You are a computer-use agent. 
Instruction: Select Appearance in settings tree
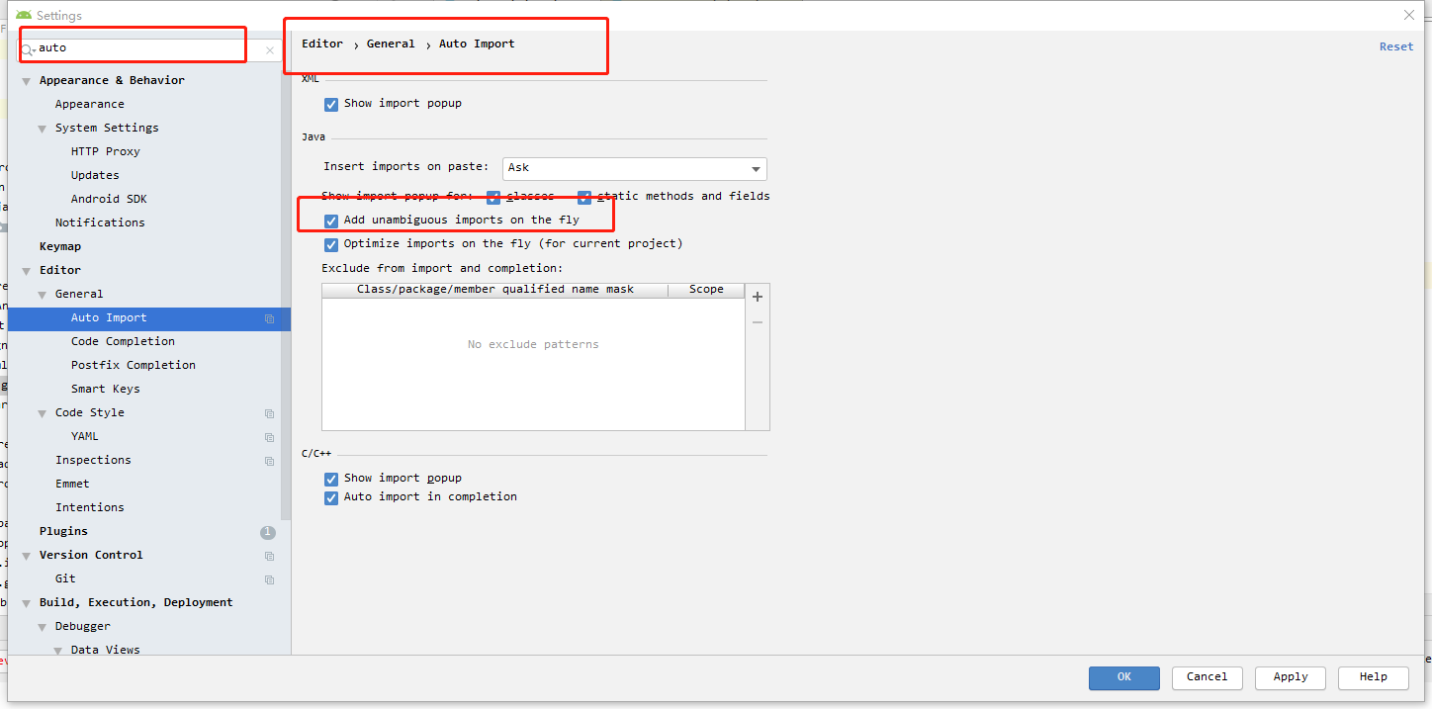[x=90, y=104]
